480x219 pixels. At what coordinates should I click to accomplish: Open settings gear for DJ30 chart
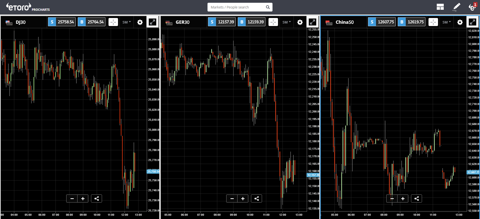click(x=140, y=22)
